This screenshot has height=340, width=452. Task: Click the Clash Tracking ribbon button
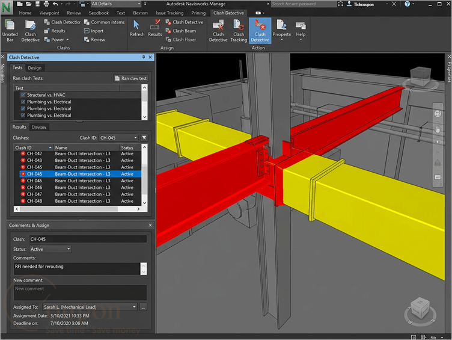239,31
